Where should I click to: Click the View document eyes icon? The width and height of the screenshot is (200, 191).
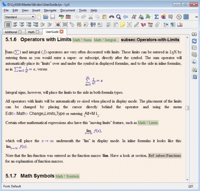click(194, 34)
